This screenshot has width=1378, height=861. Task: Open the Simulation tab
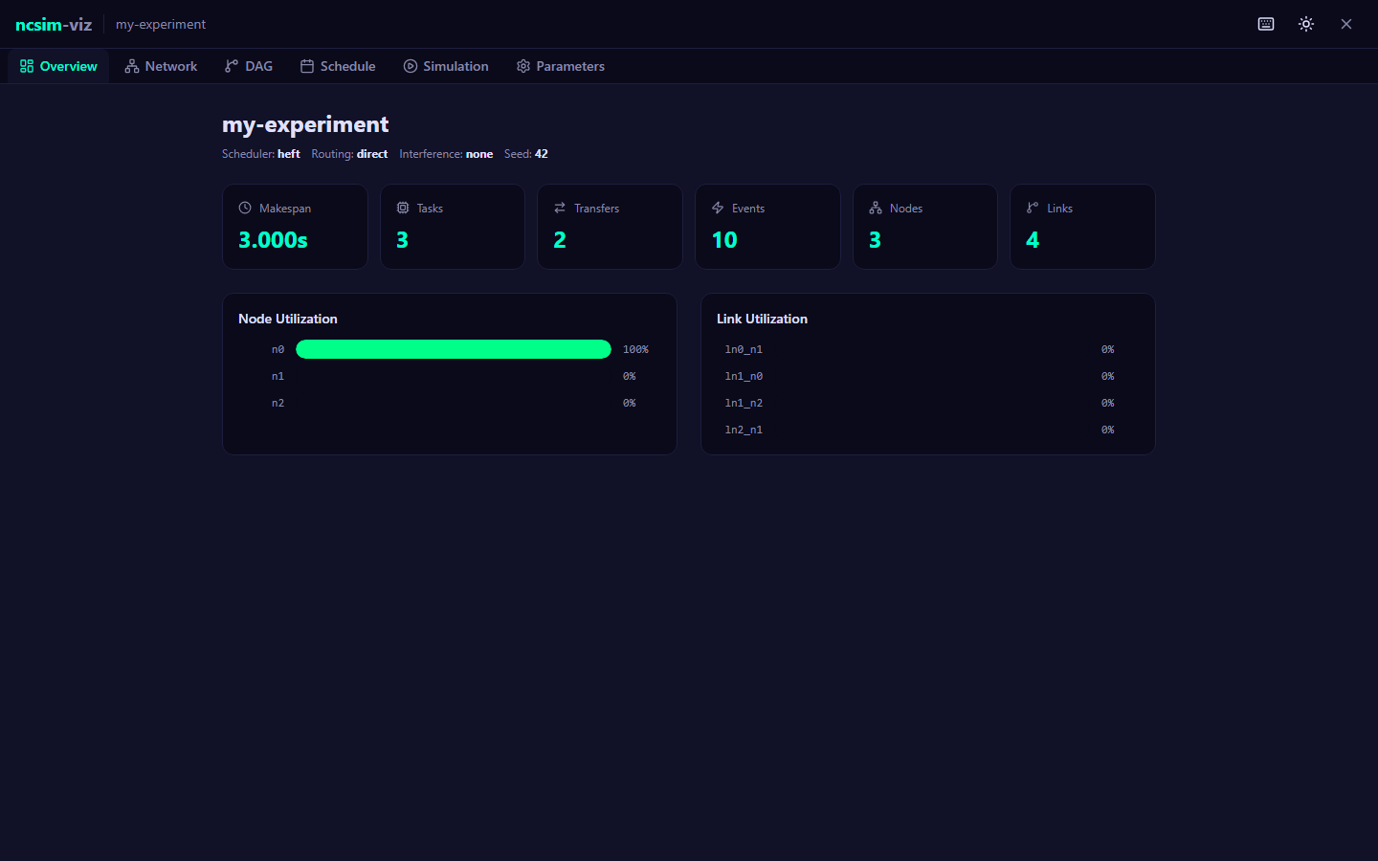(x=446, y=66)
